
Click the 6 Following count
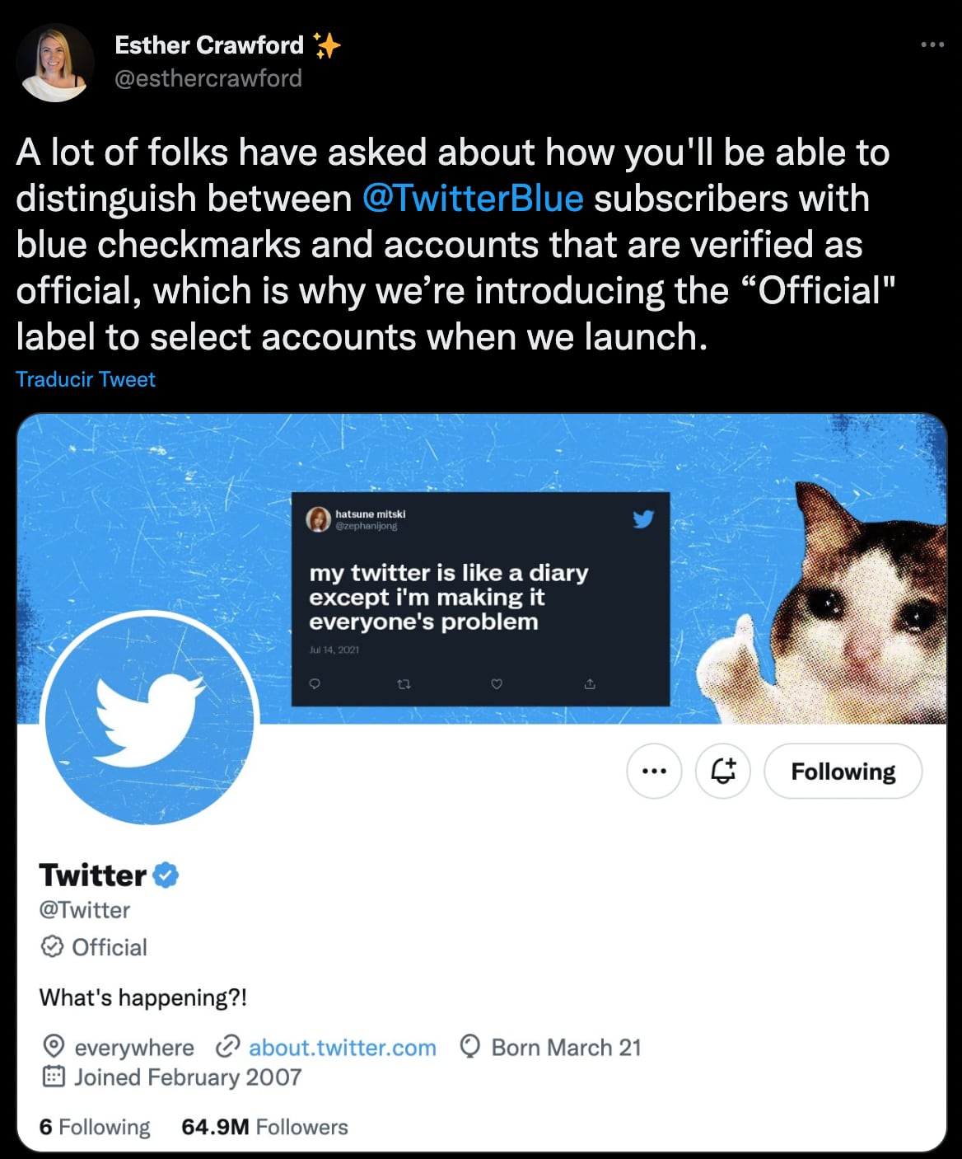(x=95, y=1127)
